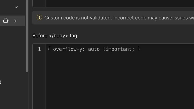
Task: Click the opening curly brace in code
Action: 49,49
